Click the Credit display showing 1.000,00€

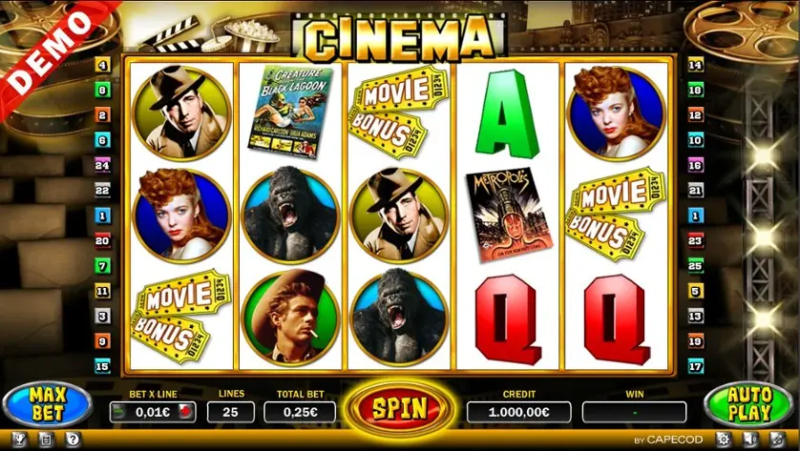(519, 412)
